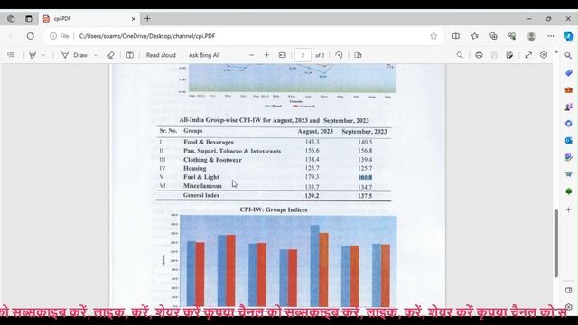Click the vertical scrollbar thumb

point(556,243)
